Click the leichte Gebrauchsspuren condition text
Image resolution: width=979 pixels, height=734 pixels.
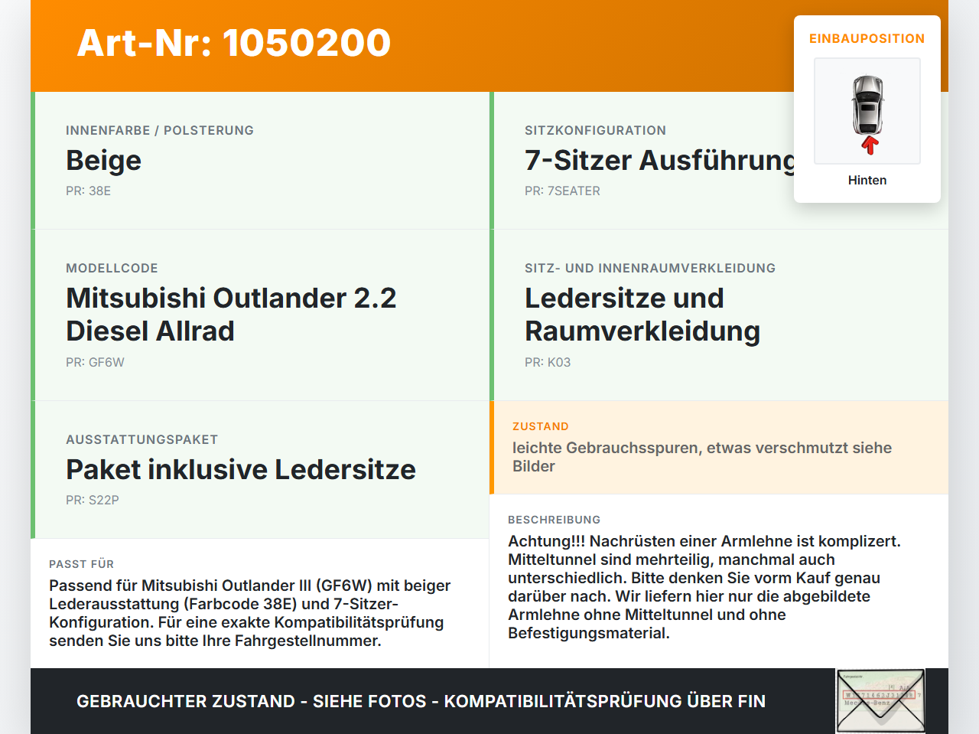pos(702,457)
